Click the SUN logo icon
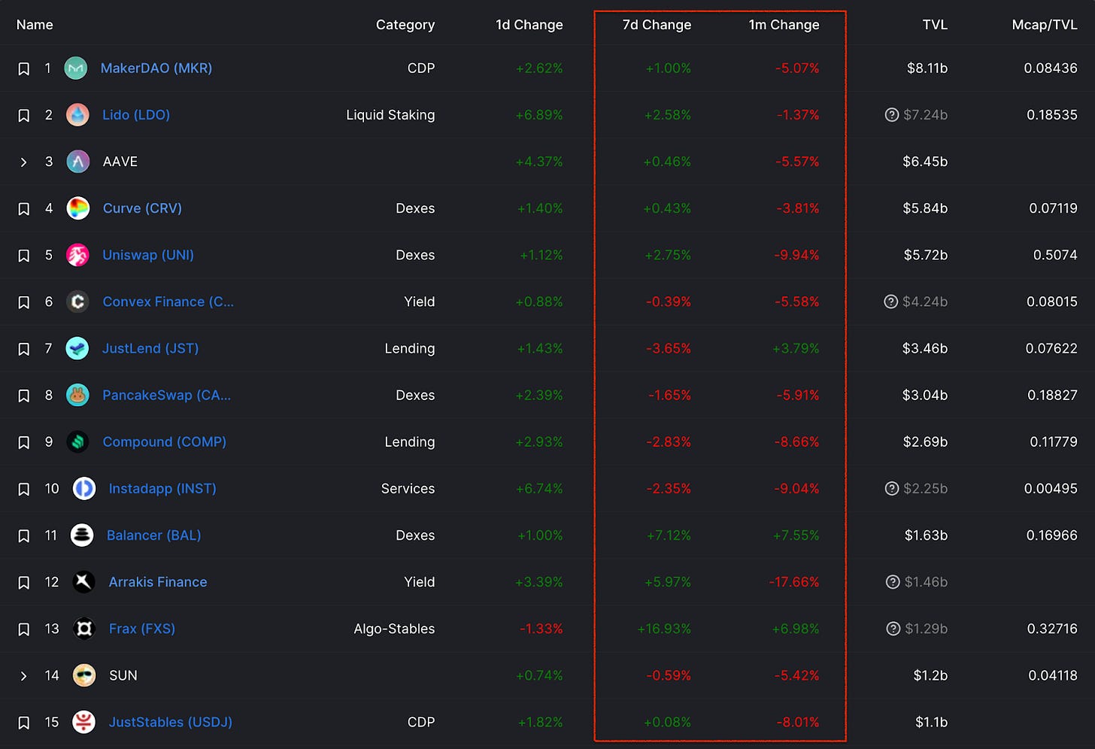Viewport: 1095px width, 749px height. 84,675
